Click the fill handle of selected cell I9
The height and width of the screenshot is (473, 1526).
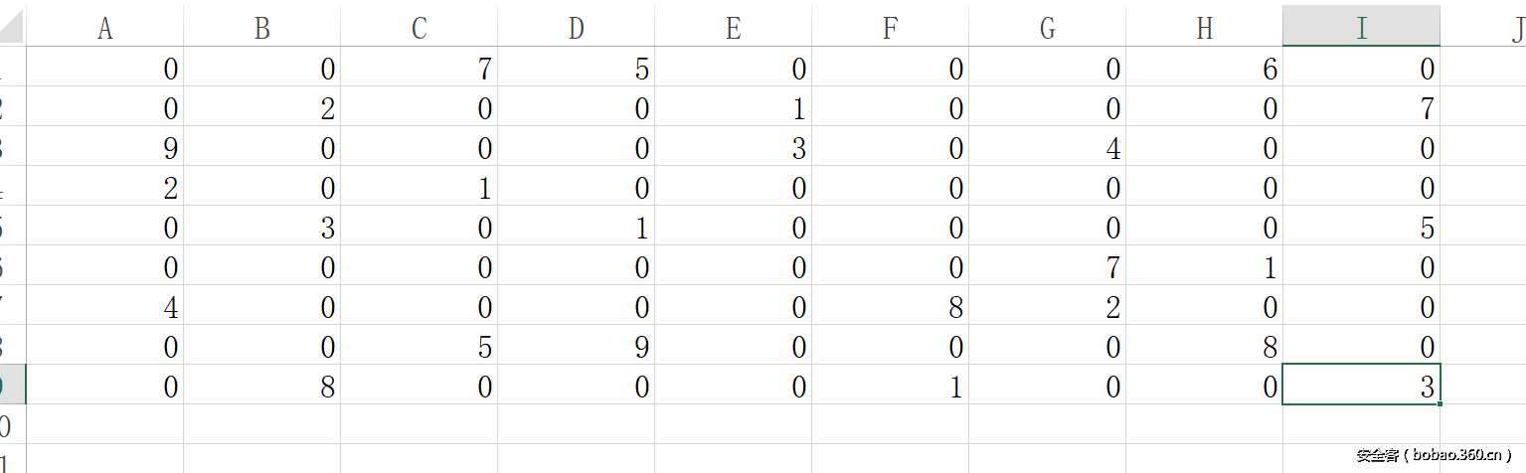pyautogui.click(x=1440, y=403)
